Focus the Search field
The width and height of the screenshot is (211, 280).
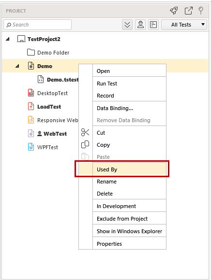coord(38,25)
